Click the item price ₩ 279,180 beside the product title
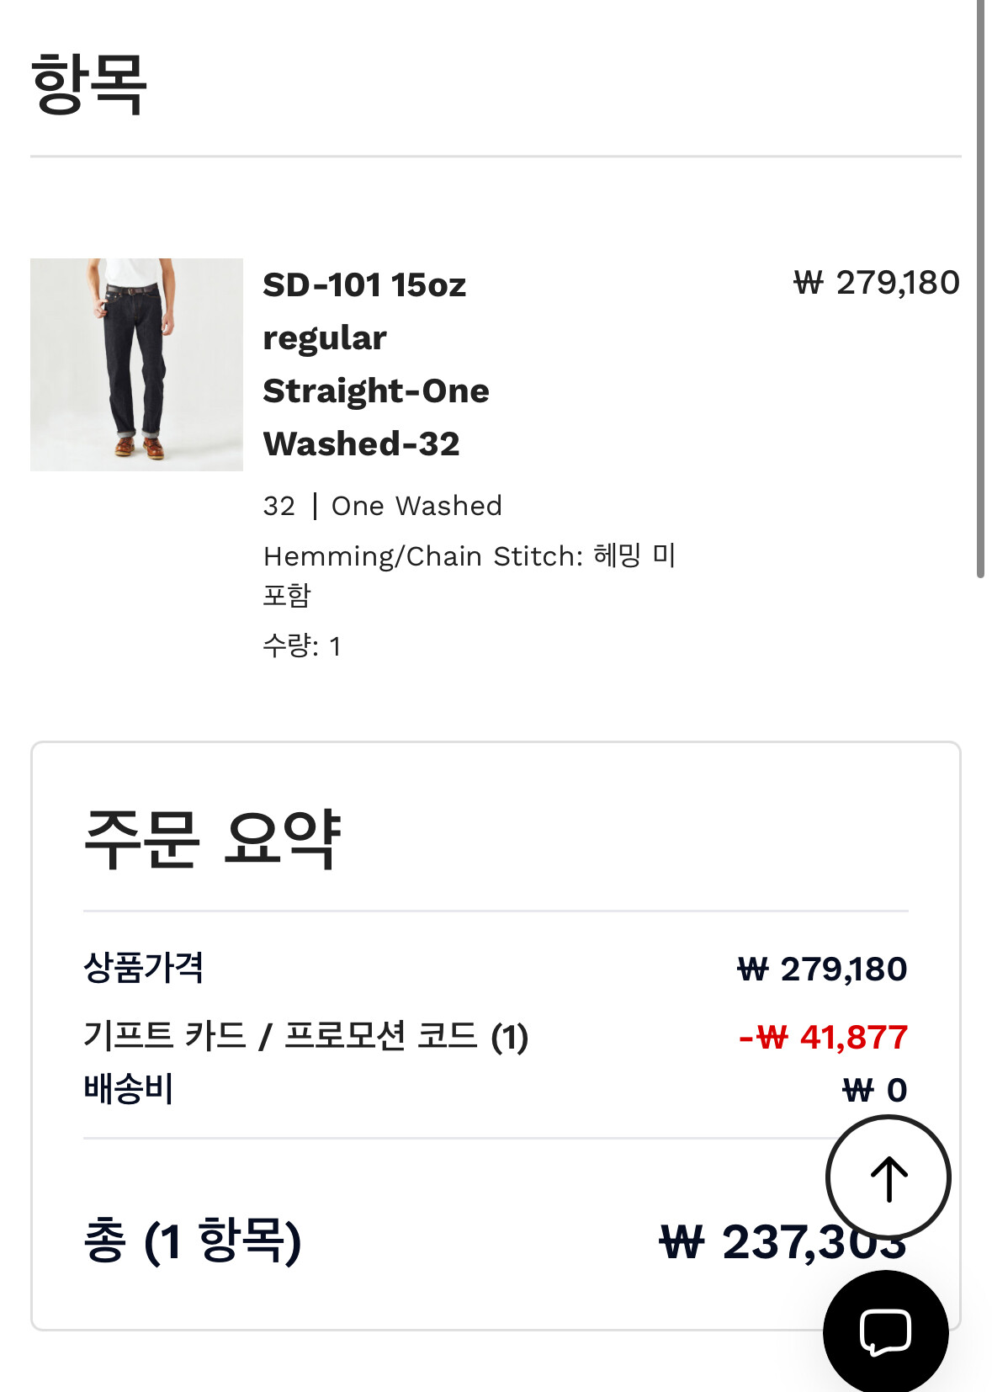Viewport: 992px width, 1392px height. pos(876,283)
